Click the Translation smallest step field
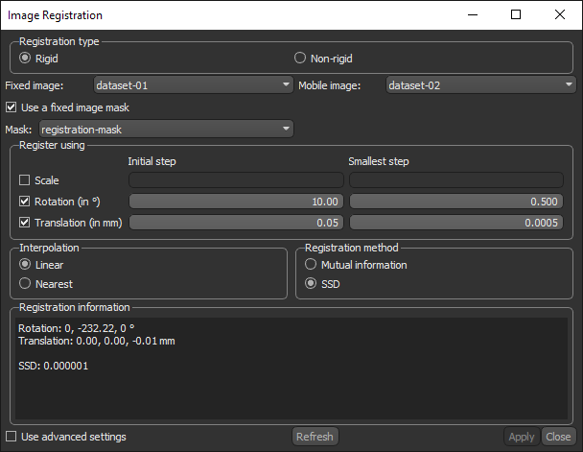Screen dimensions: 583x452 coord(455,223)
